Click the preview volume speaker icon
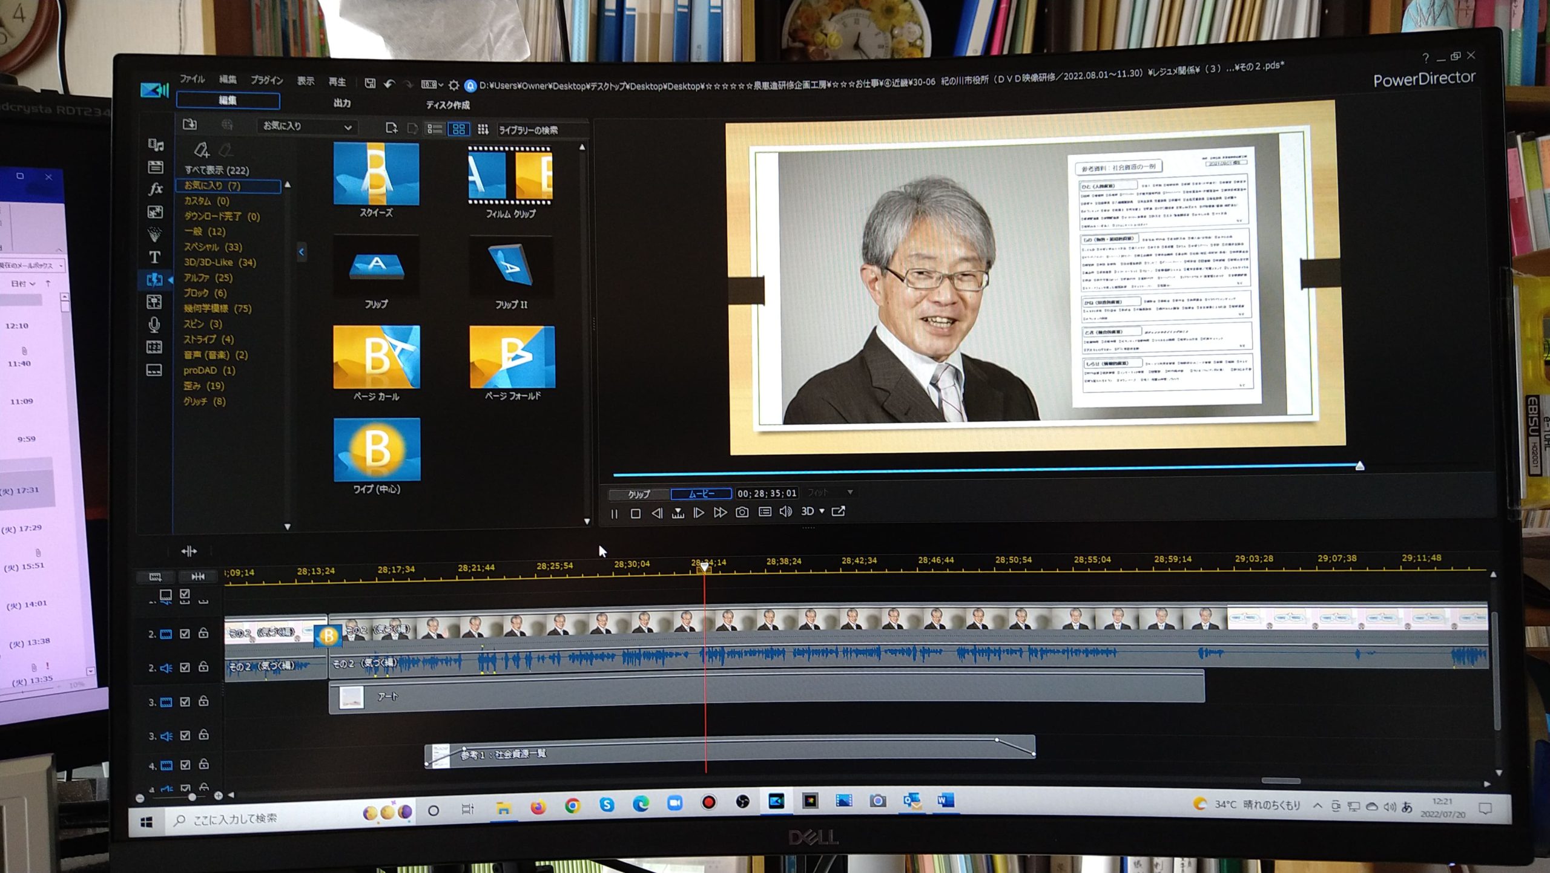The width and height of the screenshot is (1550, 873). click(785, 512)
